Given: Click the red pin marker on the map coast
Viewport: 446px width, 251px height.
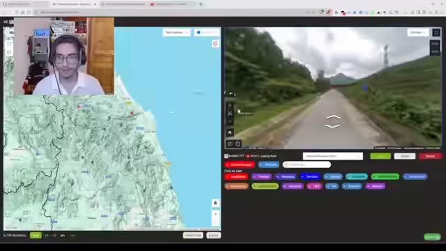Looking at the screenshot, I should tap(132, 113).
